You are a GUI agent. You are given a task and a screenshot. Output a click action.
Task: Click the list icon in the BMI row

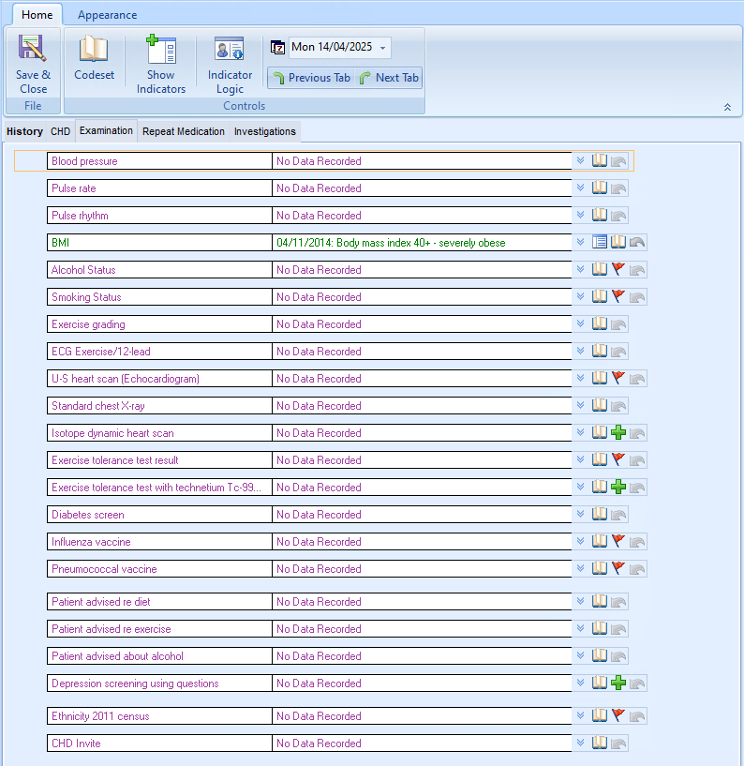(600, 243)
